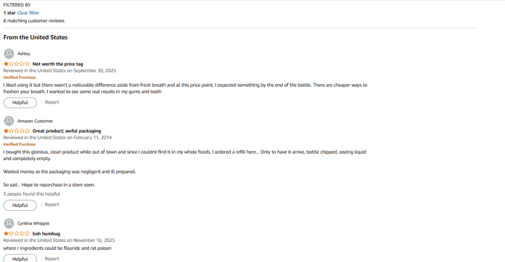Viewport: 505px width, 262px height.
Task: Open Ashley's reviewer profile name
Action: point(24,54)
